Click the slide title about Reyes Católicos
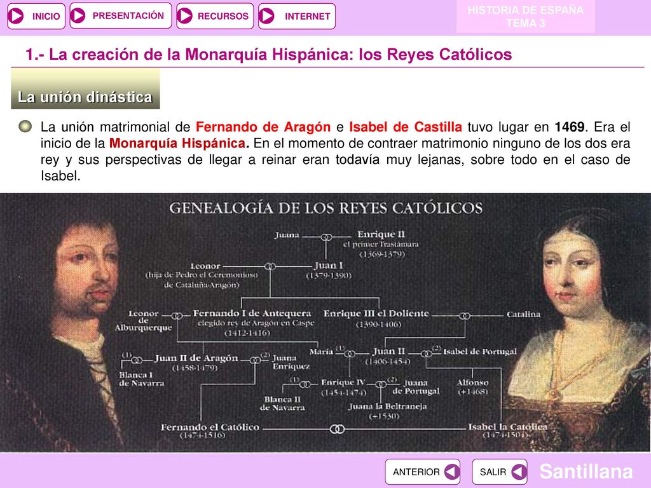 [x=269, y=55]
